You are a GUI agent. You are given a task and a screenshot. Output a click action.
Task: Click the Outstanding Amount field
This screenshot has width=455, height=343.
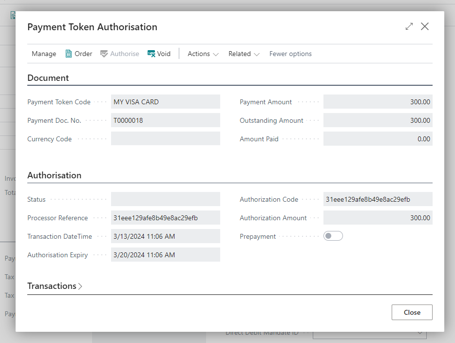point(378,120)
